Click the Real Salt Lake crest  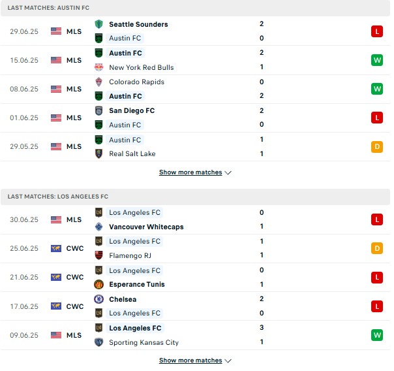click(x=98, y=153)
